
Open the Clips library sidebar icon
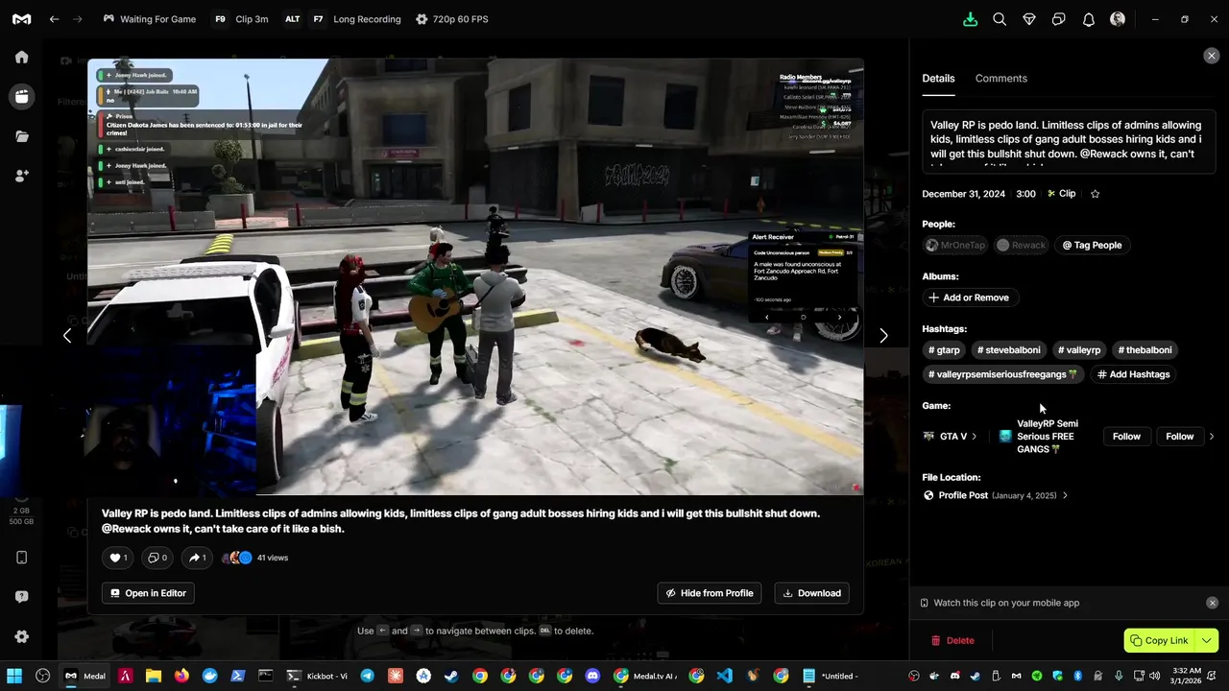[x=21, y=96]
